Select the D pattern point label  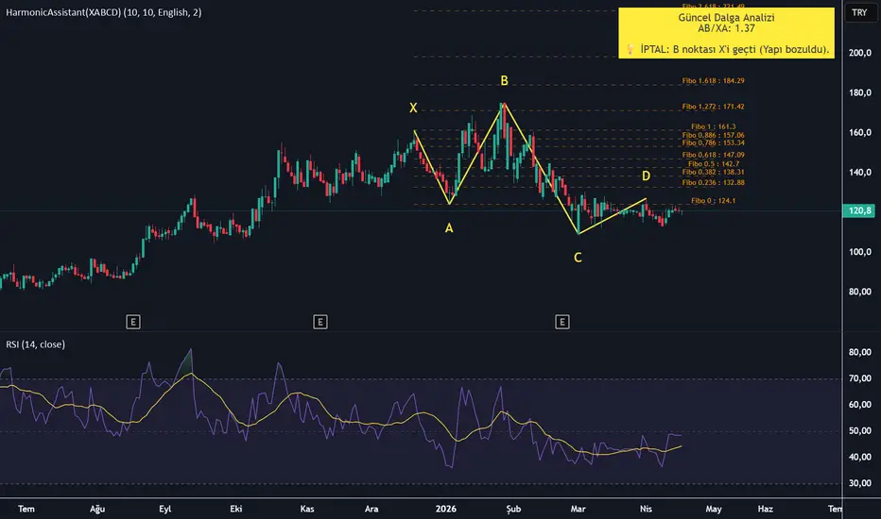(647, 176)
